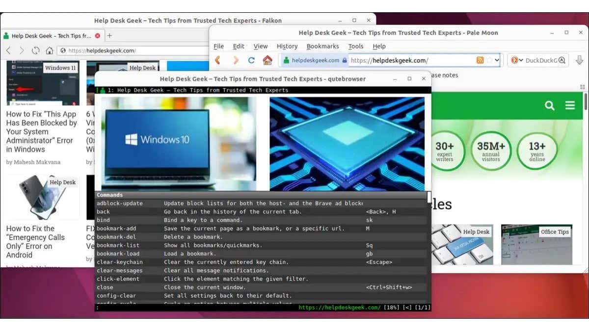Open the "Emergency Calls Only" article link
This screenshot has width=589, height=331.
(x=35, y=242)
